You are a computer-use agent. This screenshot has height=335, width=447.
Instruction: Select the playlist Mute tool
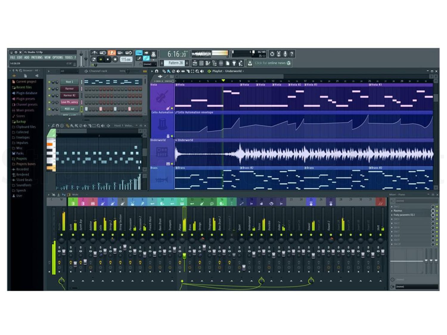pyautogui.click(x=178, y=71)
